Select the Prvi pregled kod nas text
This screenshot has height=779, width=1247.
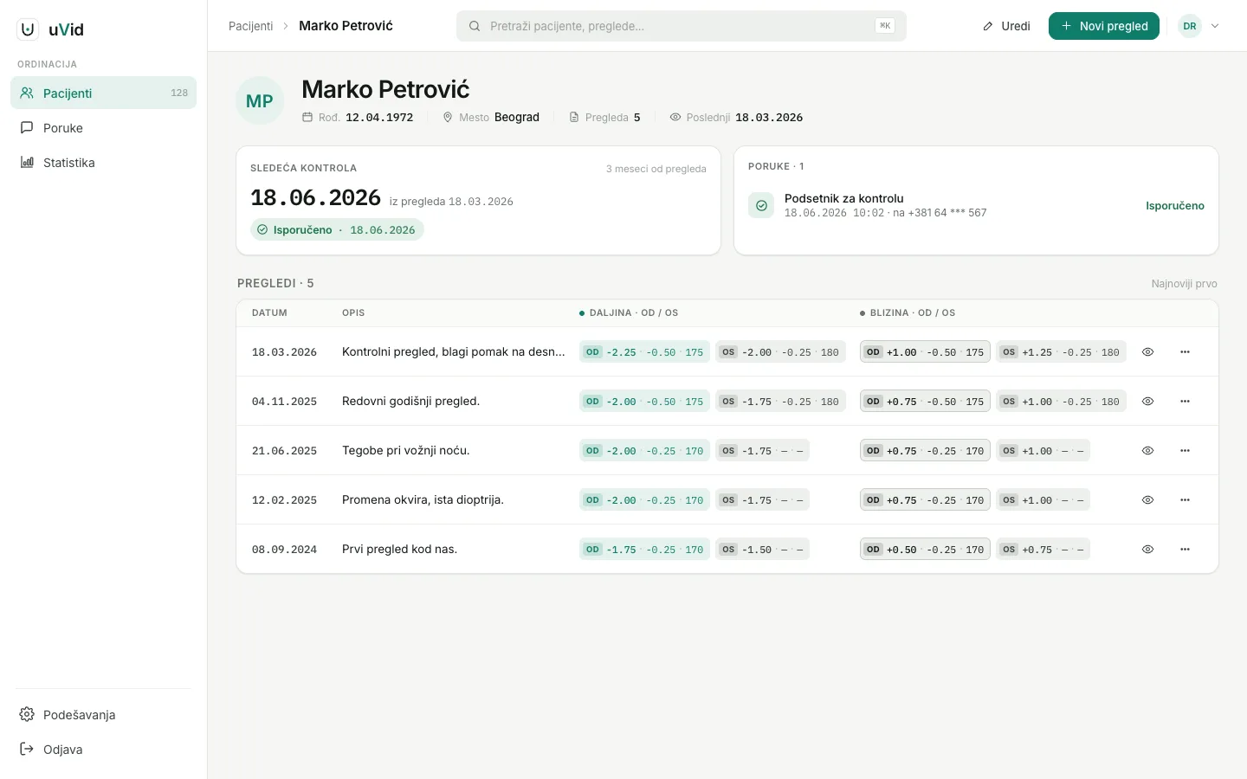399,550
